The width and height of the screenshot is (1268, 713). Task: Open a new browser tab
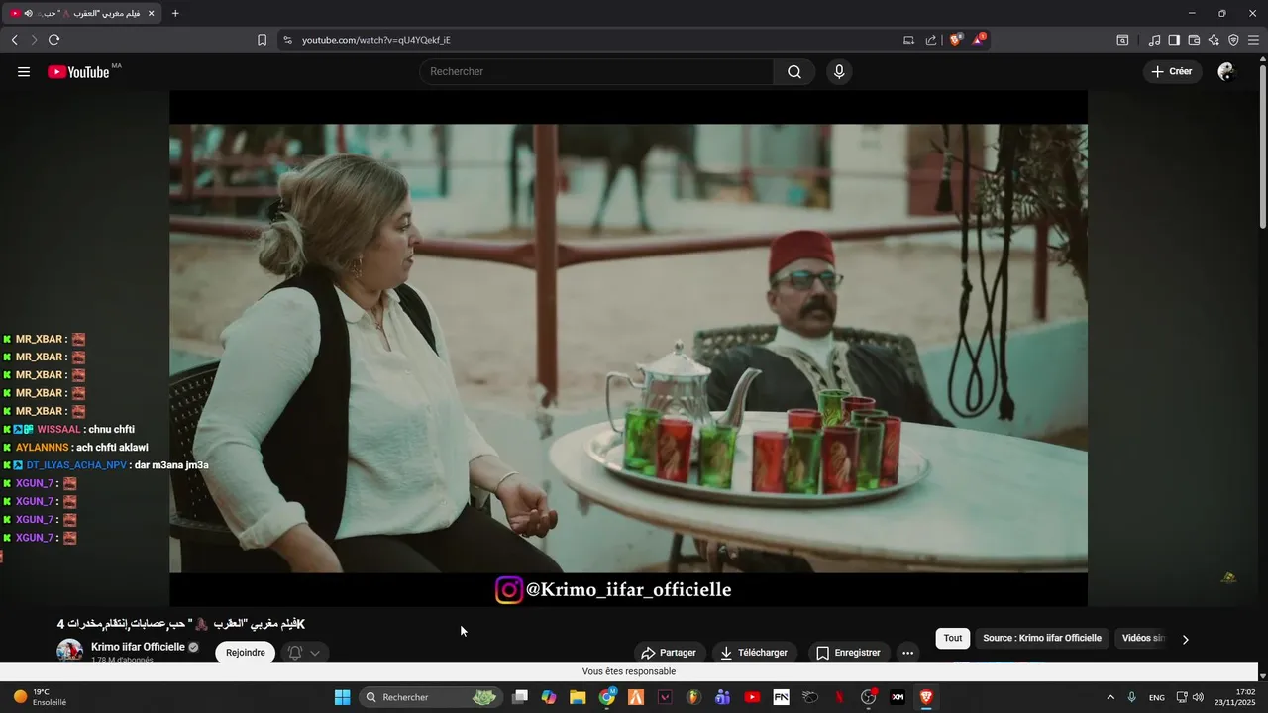pos(175,13)
